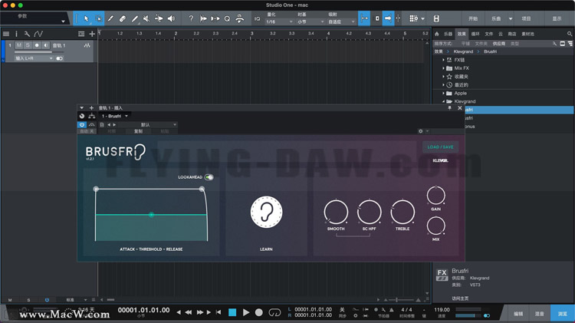Click the Rewind transport button

189,312
